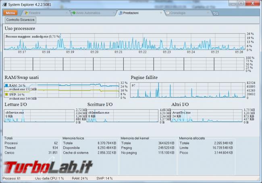262x183 pixels.
Task: Open the orange Menu button
Action: [10, 13]
